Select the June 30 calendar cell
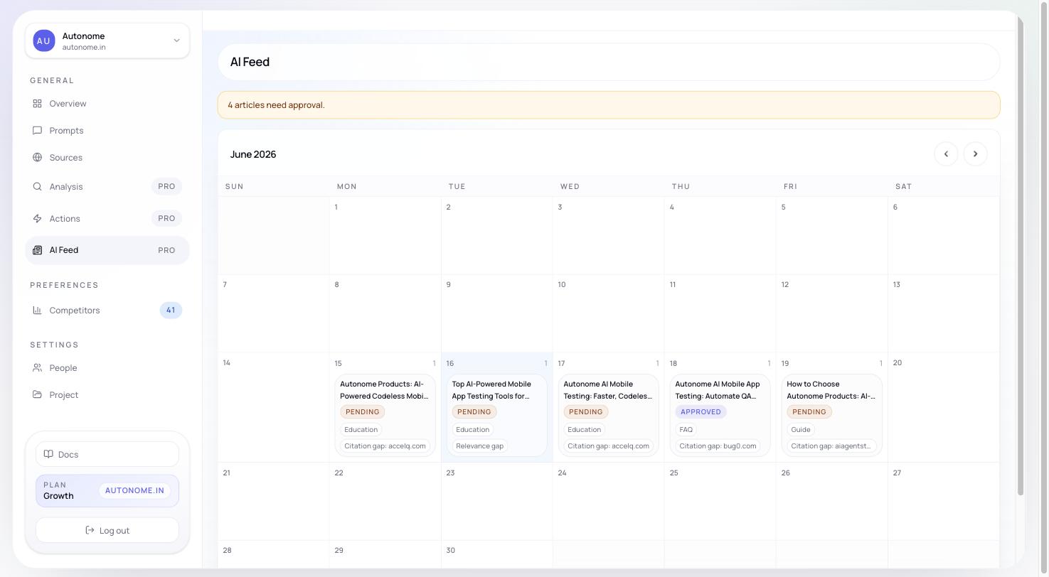1049x577 pixels. [496, 554]
